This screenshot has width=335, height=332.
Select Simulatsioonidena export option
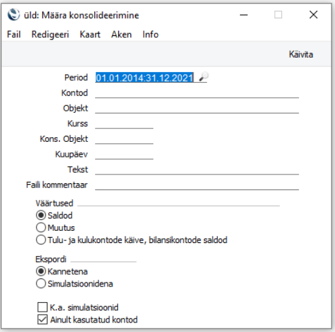click(x=41, y=283)
